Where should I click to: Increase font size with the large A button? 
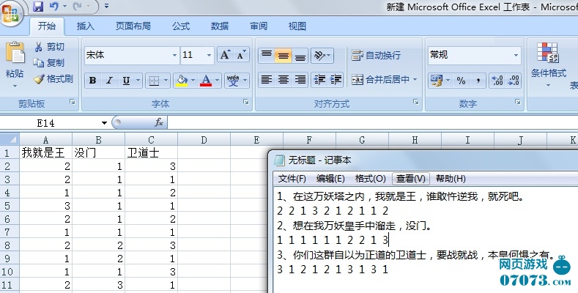tap(225, 55)
